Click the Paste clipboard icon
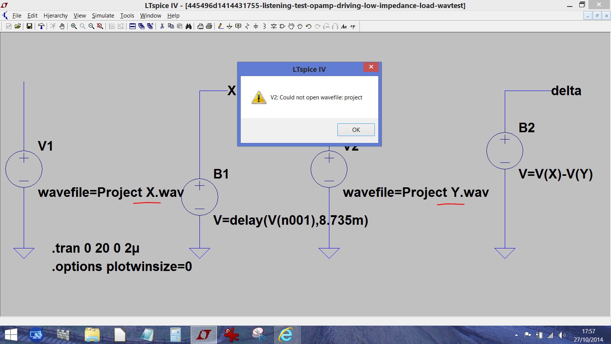 tap(180, 26)
